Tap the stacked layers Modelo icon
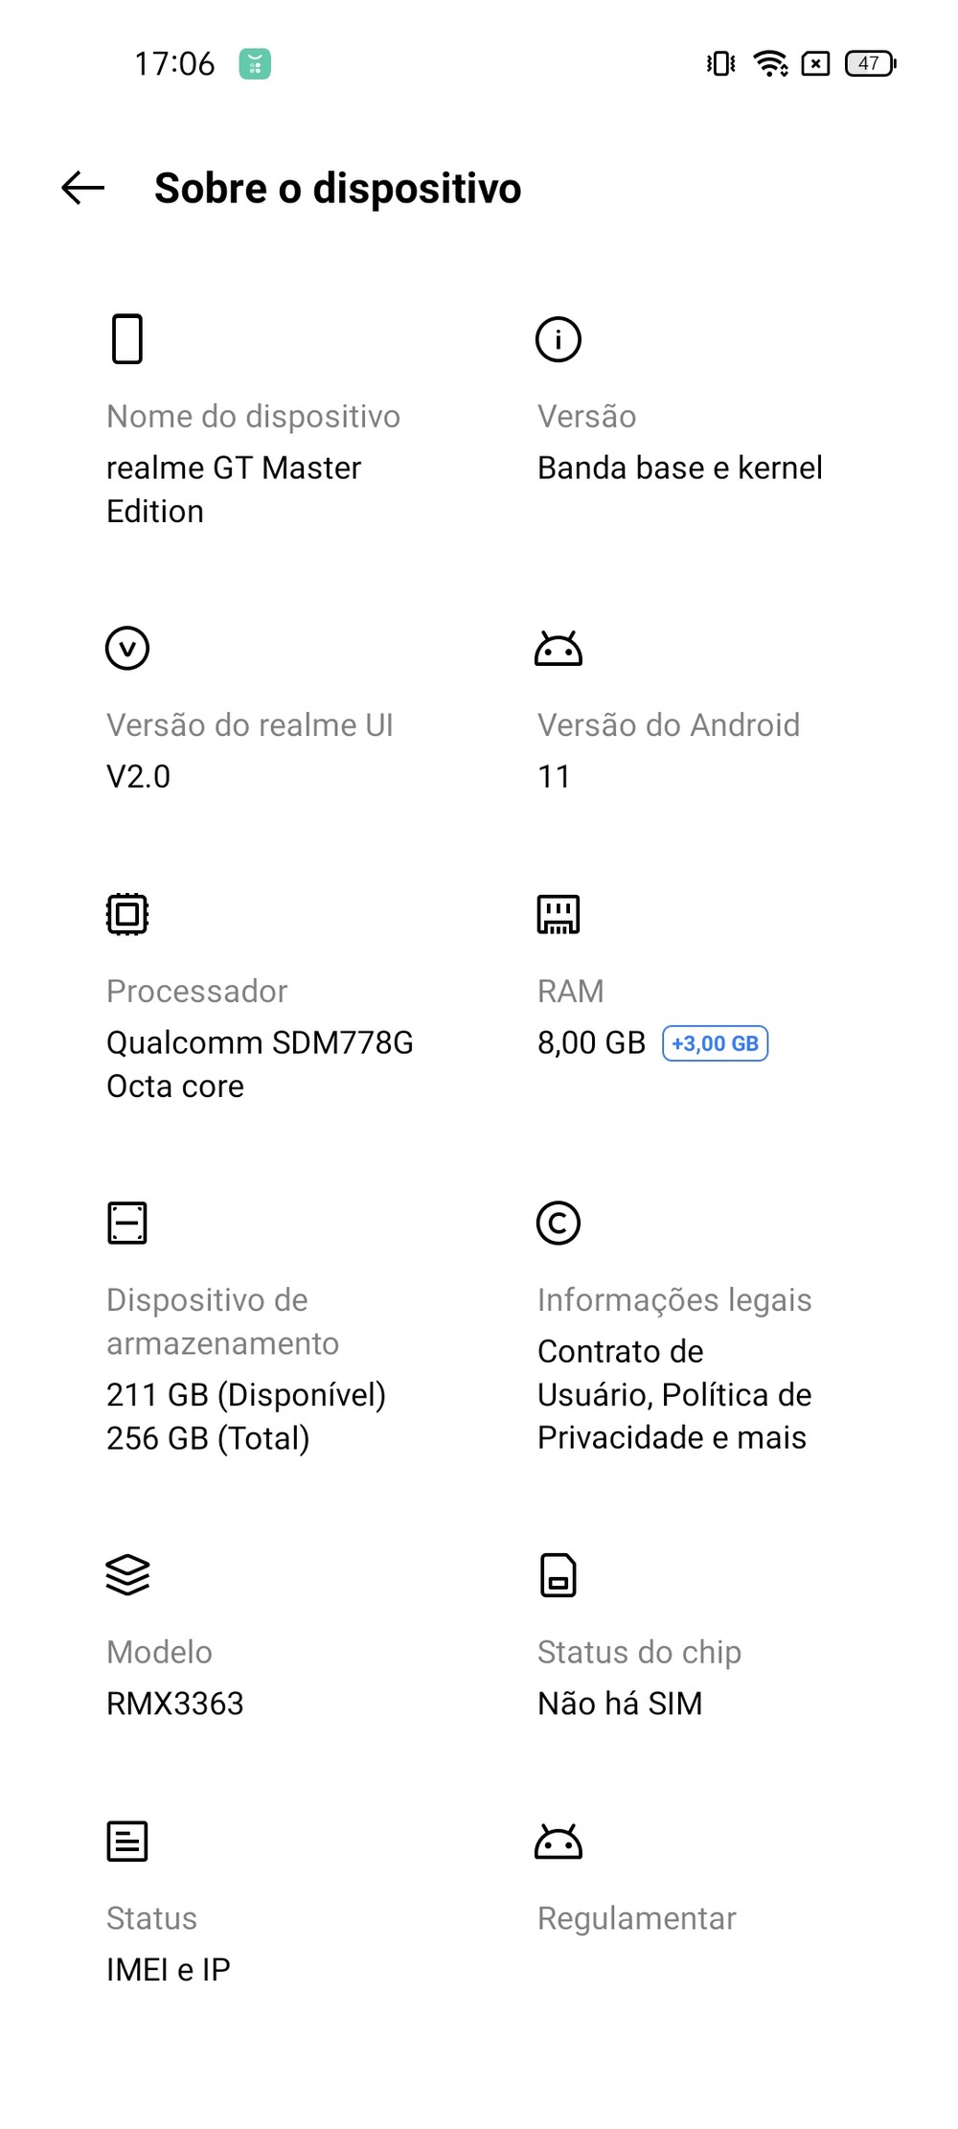Viewport: 958px width, 2129px height. pos(127,1574)
